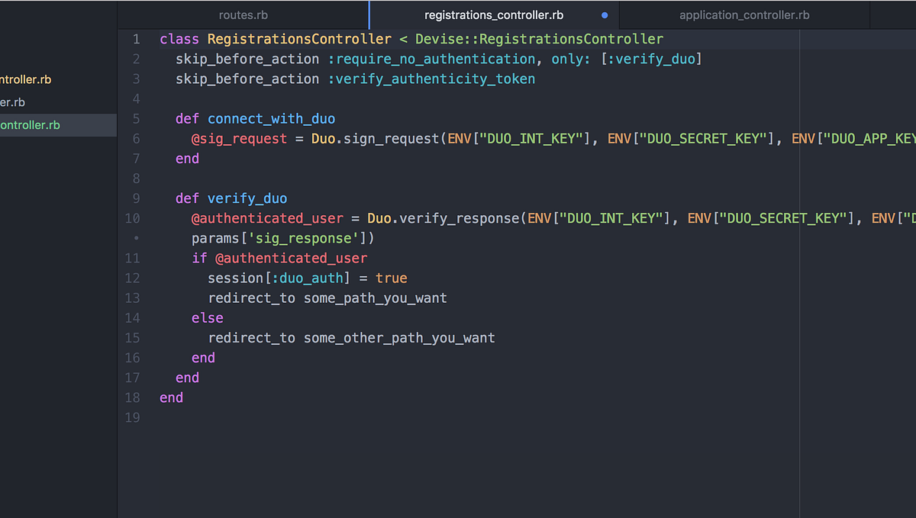Open the application_controller.rb tab
The width and height of the screenshot is (916, 518).
coord(743,14)
